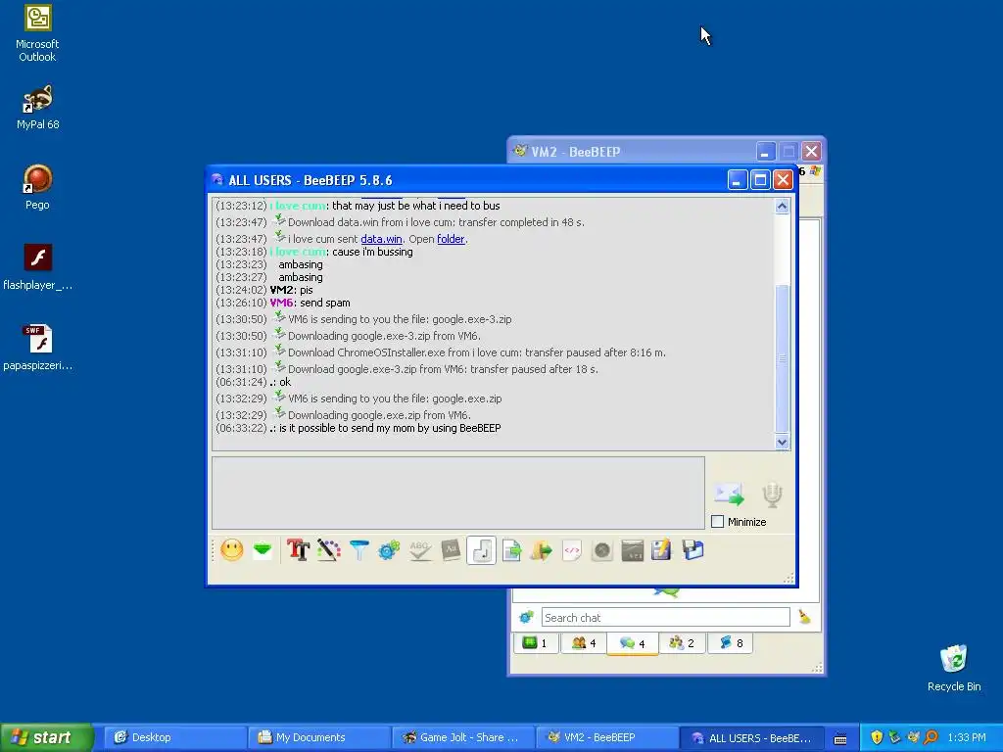1003x752 pixels.
Task: Switch to green tab labeled 1
Action: click(536, 643)
